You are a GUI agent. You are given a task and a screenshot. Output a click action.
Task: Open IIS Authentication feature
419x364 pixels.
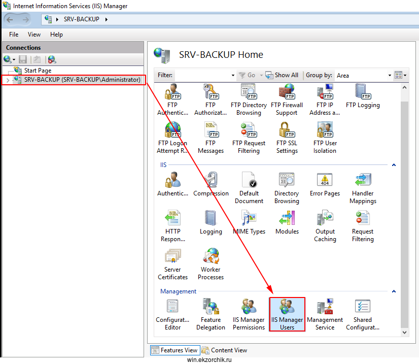(172, 184)
